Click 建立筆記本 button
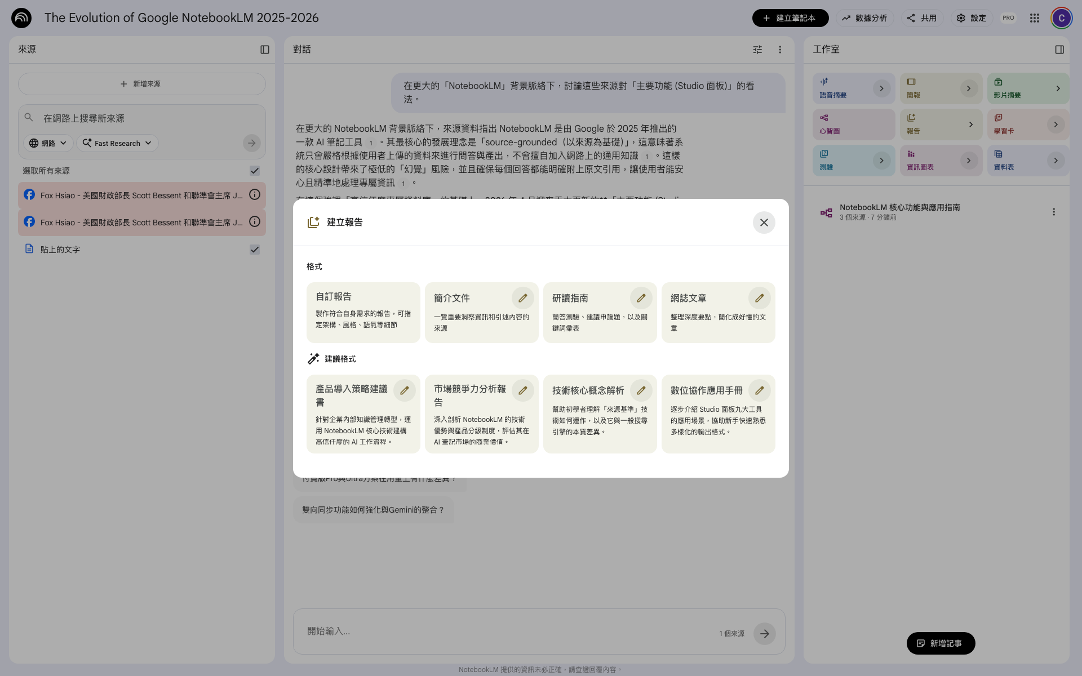Screen dimensions: 1082x676 (790, 18)
